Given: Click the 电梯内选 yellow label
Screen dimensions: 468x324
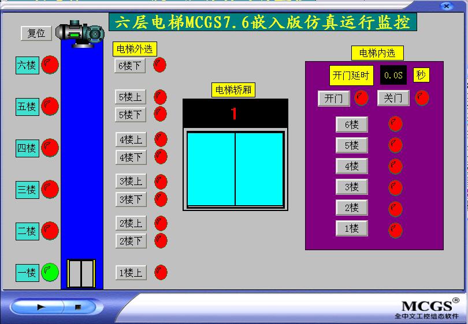Looking at the screenshot, I should [377, 53].
